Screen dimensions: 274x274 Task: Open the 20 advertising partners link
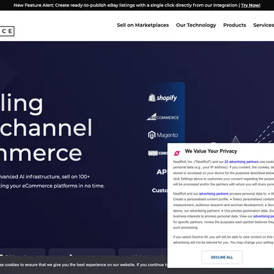[x=241, y=162]
